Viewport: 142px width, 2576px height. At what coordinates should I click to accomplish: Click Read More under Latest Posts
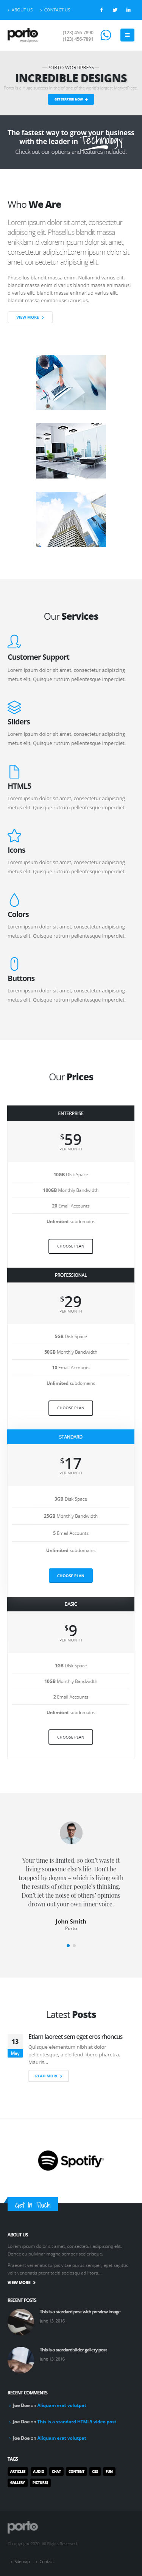pyautogui.click(x=48, y=2103)
